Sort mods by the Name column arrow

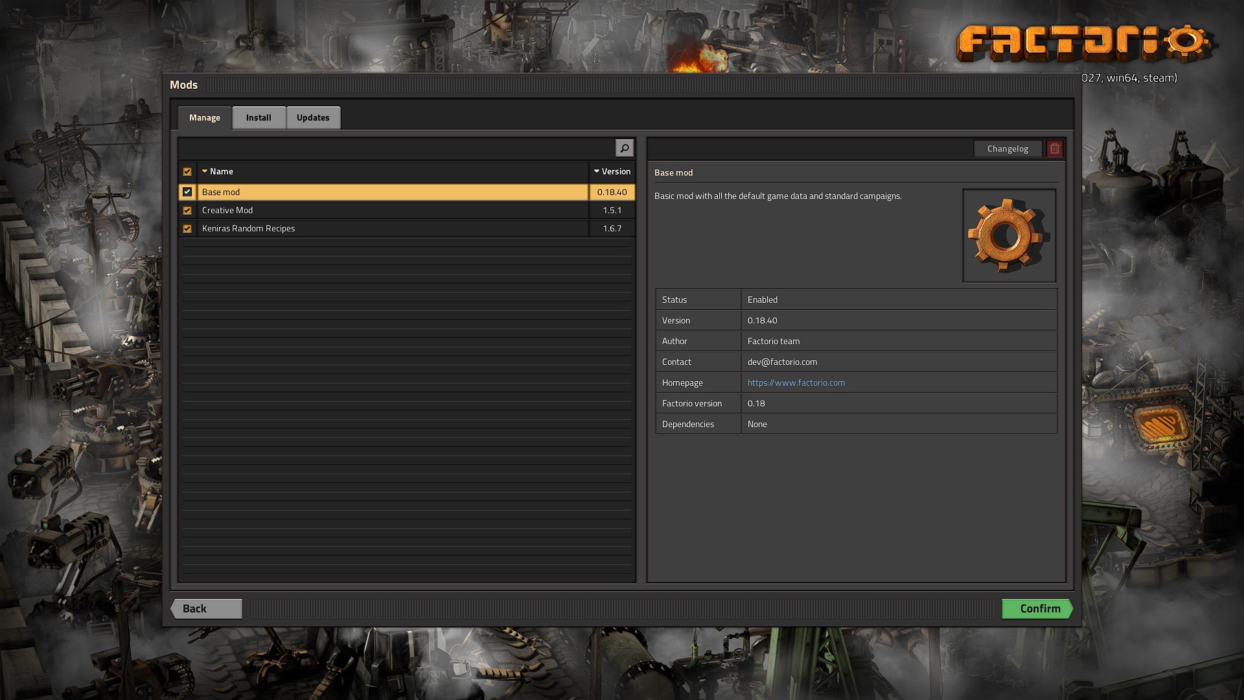point(205,172)
